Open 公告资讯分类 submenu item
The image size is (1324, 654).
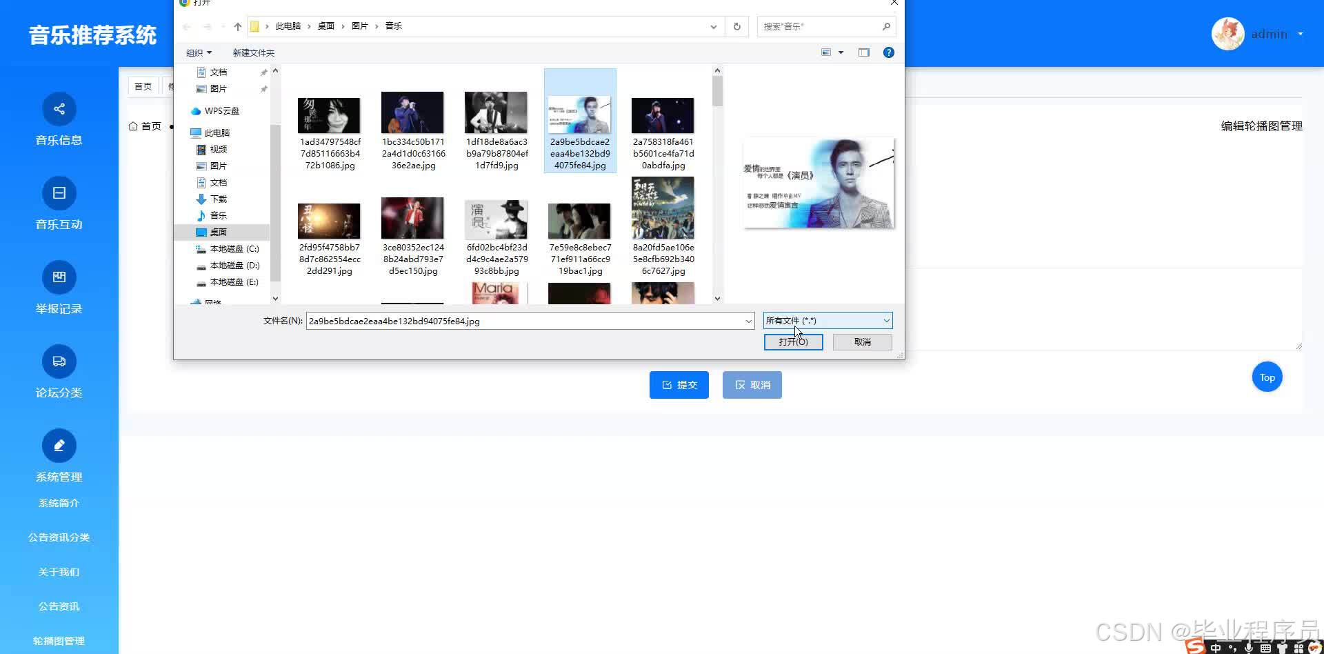(59, 537)
